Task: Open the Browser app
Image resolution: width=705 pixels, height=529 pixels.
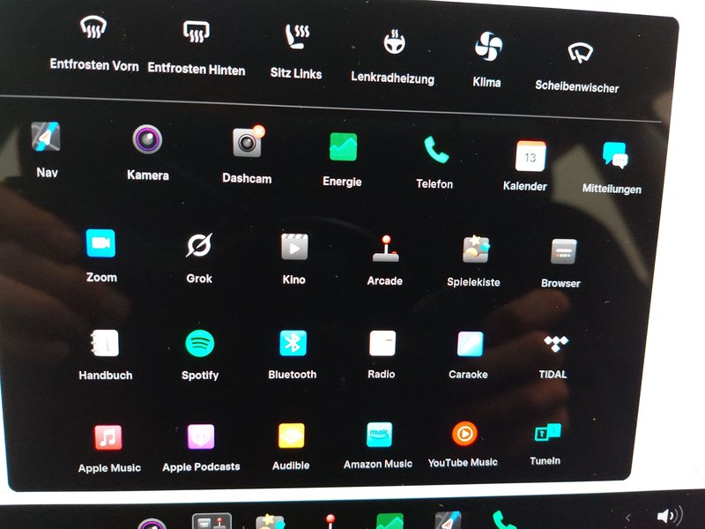Action: (563, 251)
